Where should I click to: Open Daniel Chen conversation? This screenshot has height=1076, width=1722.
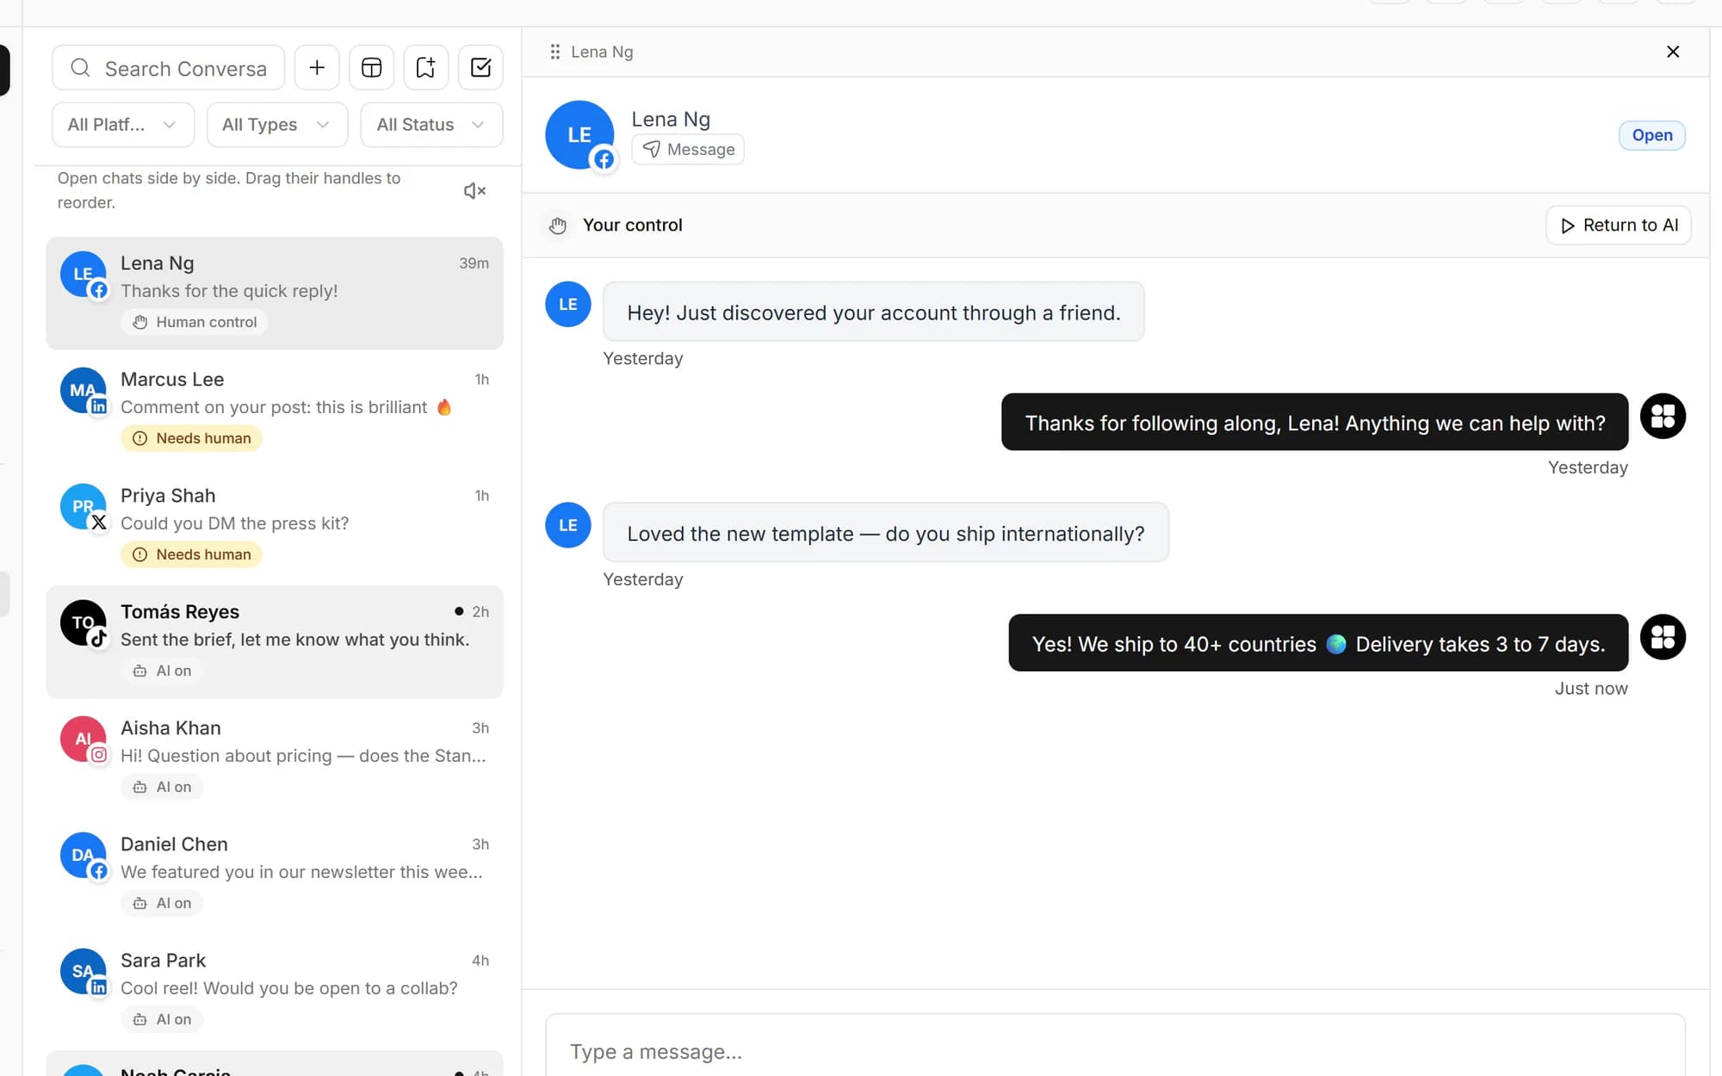tap(275, 874)
